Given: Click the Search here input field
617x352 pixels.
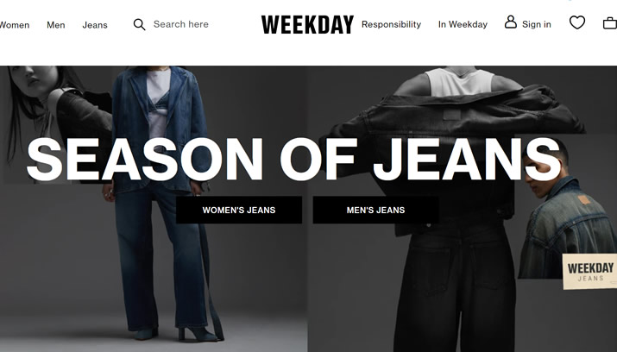Looking at the screenshot, I should [181, 24].
